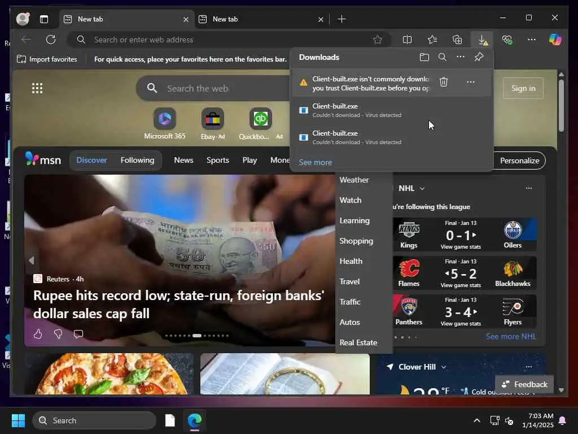Expand the Clover Hill location dropdown
Image resolution: width=578 pixels, height=434 pixels.
coord(444,367)
